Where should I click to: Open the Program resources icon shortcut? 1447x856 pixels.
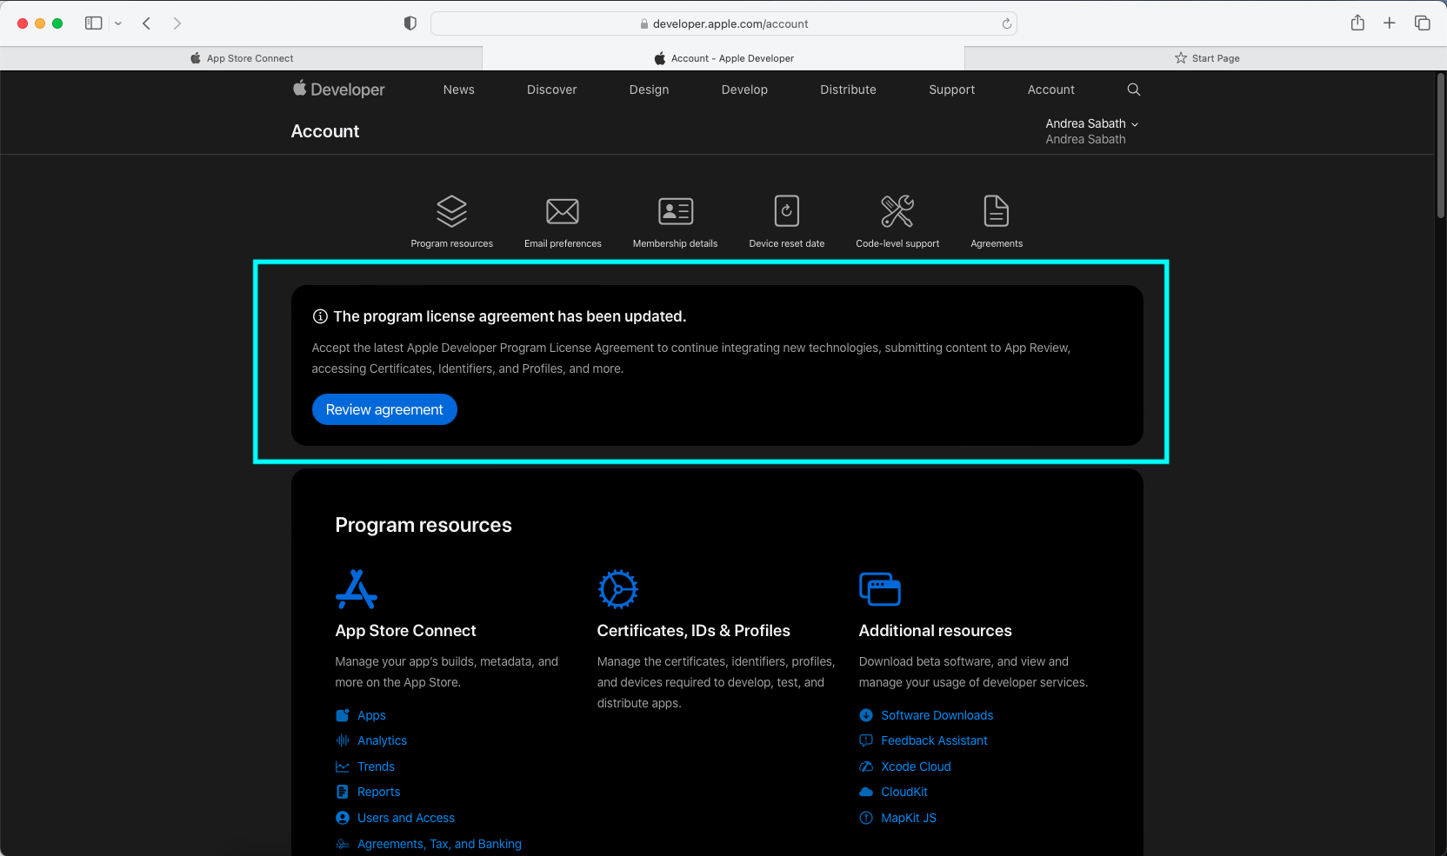click(x=451, y=211)
